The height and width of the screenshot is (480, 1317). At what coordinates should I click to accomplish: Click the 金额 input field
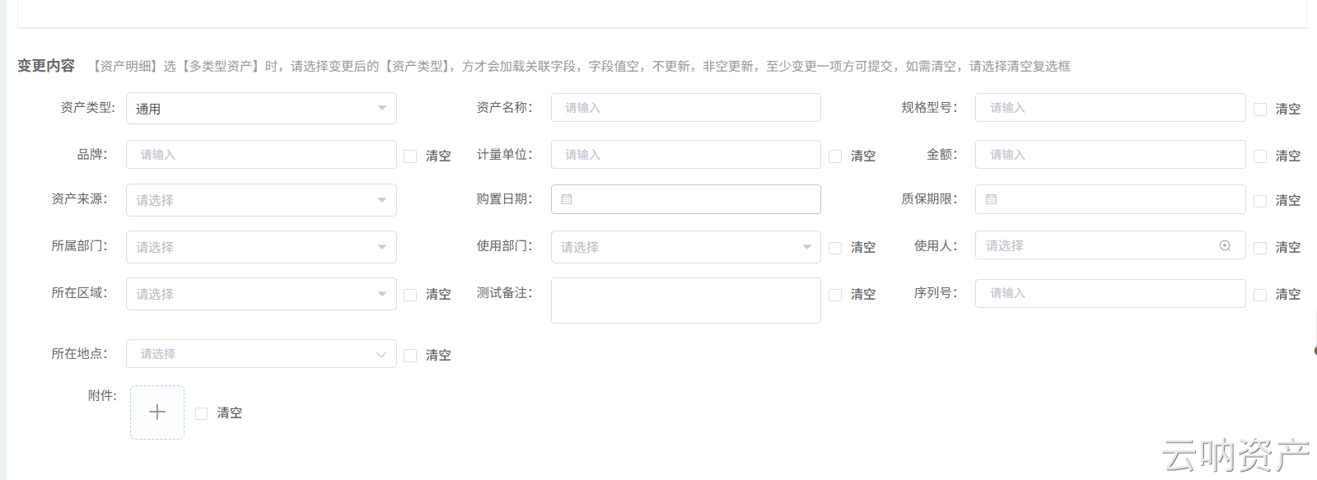tap(1109, 155)
